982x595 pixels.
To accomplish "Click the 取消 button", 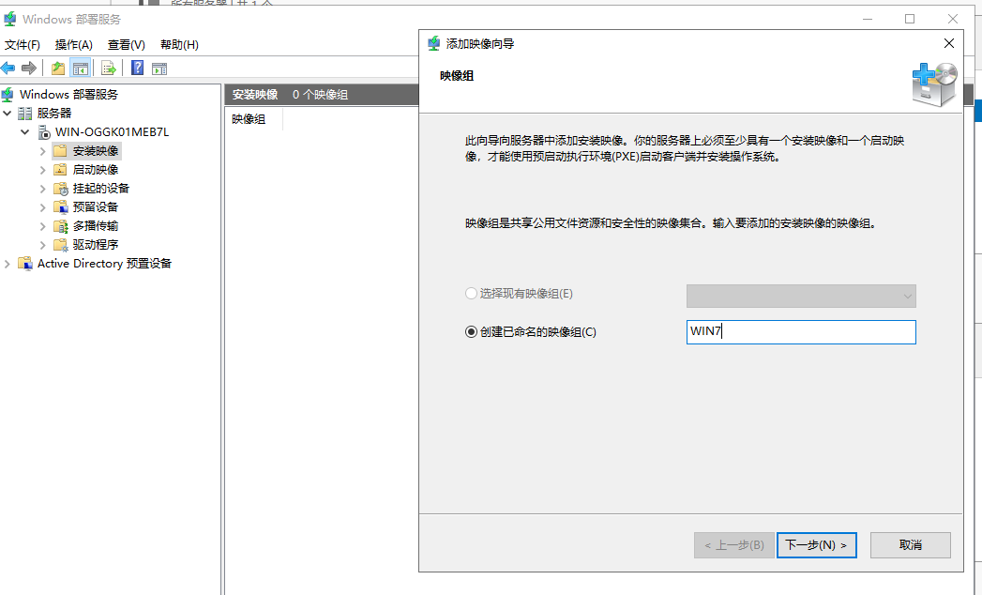I will click(910, 545).
